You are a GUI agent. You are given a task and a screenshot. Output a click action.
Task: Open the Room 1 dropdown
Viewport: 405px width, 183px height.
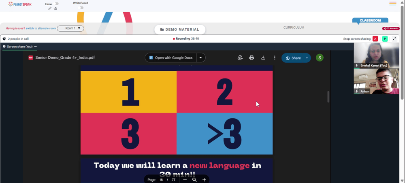point(70,28)
